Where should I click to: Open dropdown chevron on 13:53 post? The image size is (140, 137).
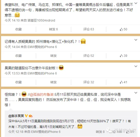click(136, 66)
